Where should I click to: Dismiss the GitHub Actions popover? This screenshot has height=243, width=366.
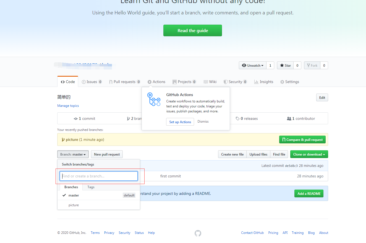click(x=203, y=121)
